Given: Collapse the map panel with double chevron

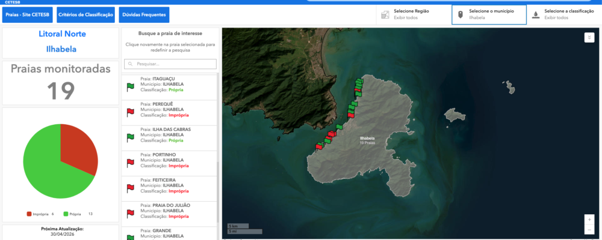Looking at the screenshot, I should pos(589,38).
